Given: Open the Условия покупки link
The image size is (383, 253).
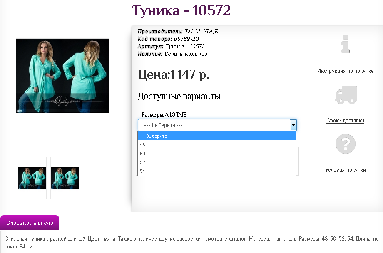Looking at the screenshot, I should coord(345,170).
